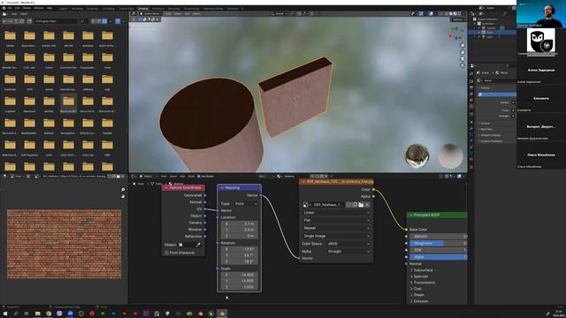Switch to the Animation workspace tab
The width and height of the screenshot is (566, 318).
click(x=157, y=8)
